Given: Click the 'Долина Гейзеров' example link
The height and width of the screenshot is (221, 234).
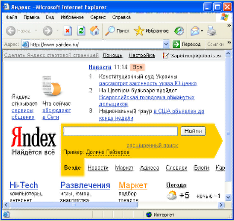Looking at the screenshot, I should click(x=108, y=152).
